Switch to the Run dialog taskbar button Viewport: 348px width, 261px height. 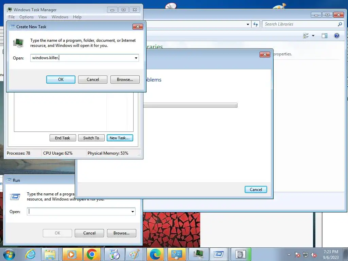(x=219, y=254)
